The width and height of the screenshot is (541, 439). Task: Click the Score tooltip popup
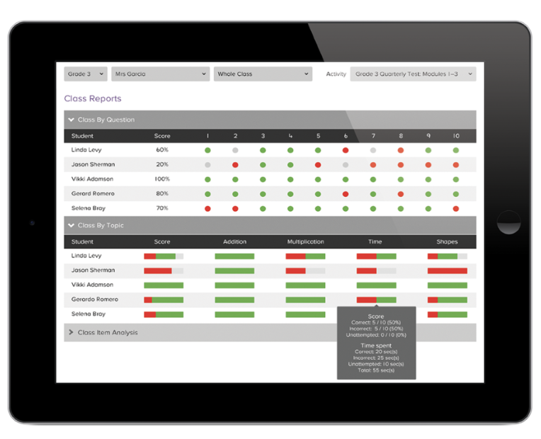click(377, 343)
